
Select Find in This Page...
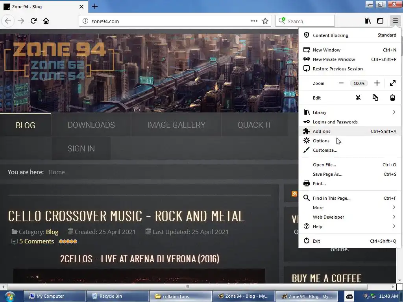coord(349,198)
